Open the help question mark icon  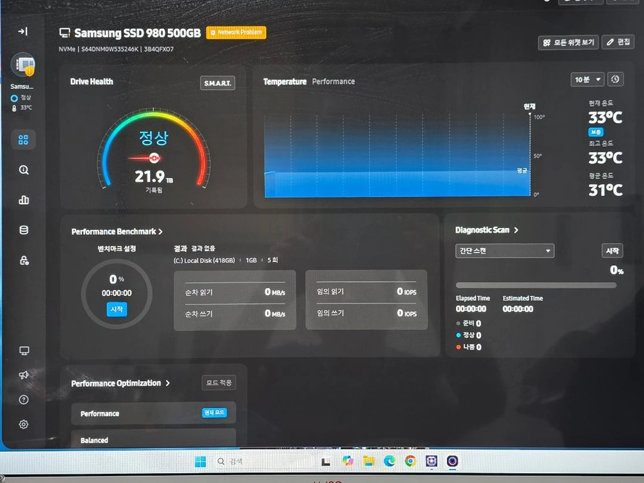[24, 400]
